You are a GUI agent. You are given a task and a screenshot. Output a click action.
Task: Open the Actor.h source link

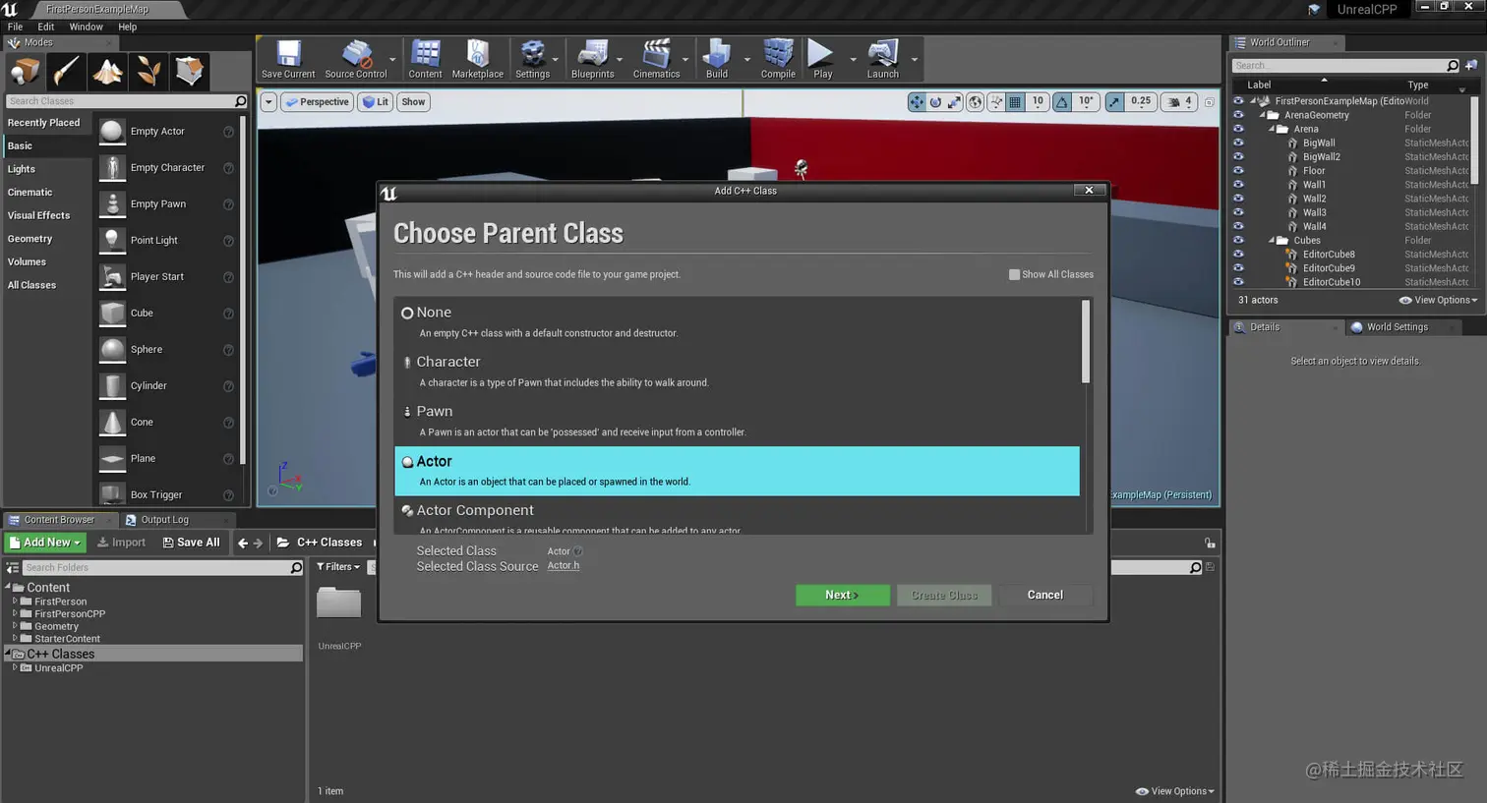point(564,565)
